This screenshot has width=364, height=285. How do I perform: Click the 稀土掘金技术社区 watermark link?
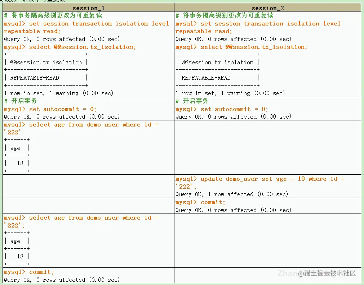pos(327,273)
